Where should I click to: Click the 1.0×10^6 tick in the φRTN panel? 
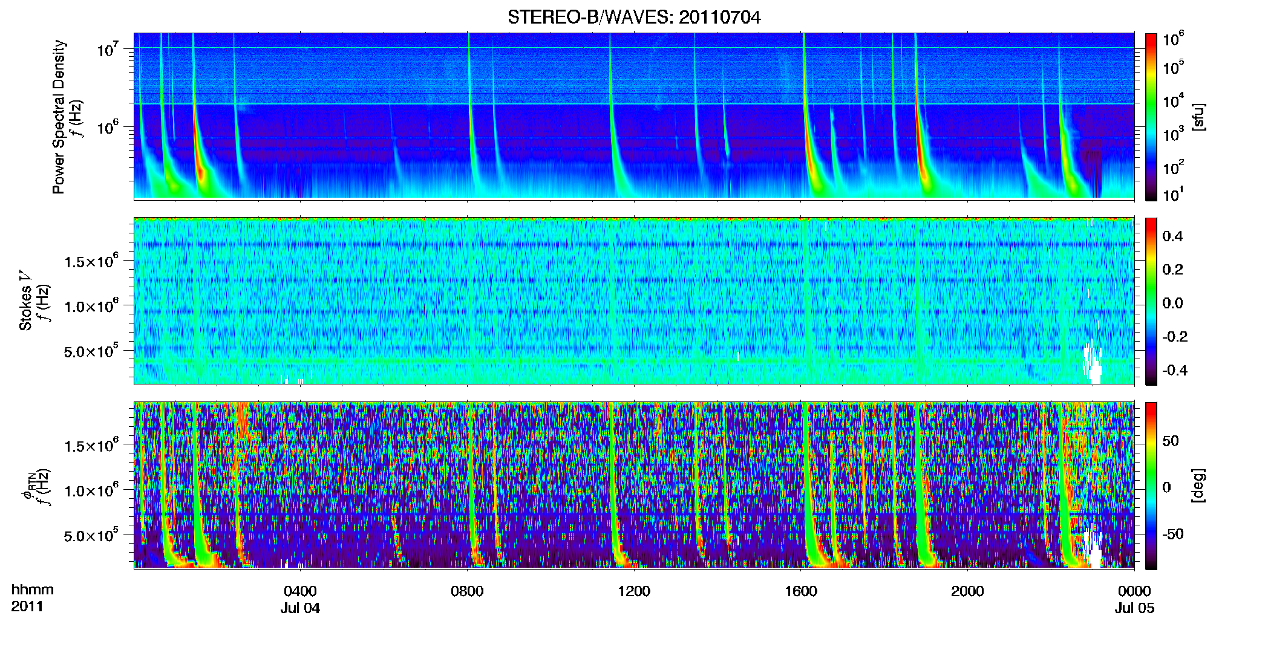pos(91,490)
